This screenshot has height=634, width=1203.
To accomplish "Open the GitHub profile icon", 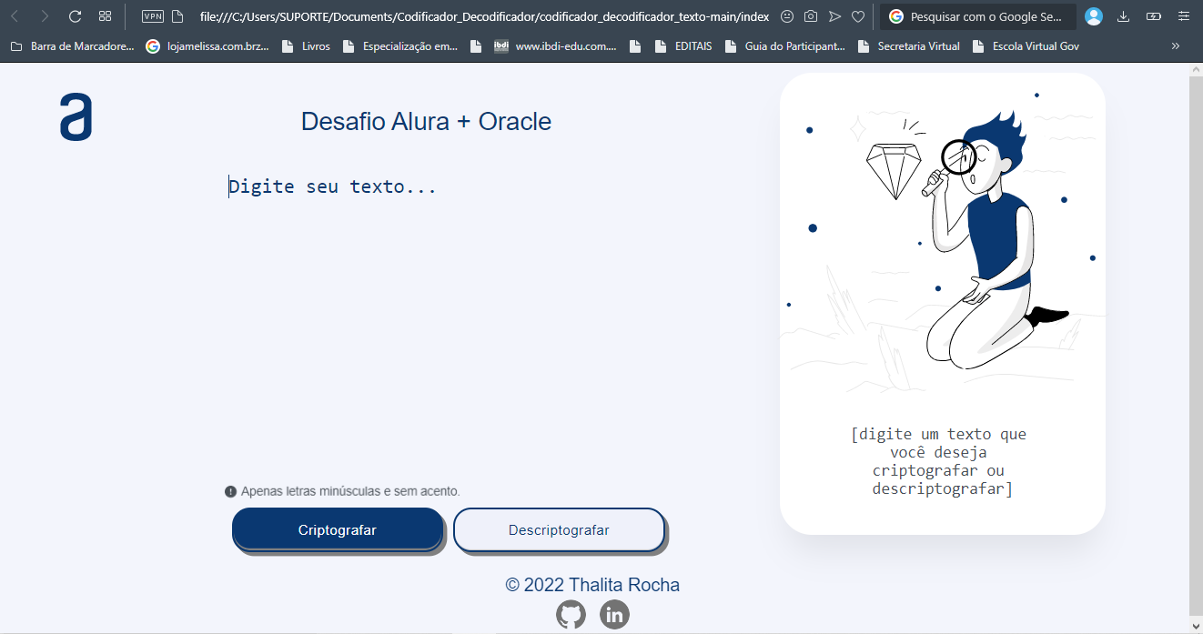I will click(571, 614).
